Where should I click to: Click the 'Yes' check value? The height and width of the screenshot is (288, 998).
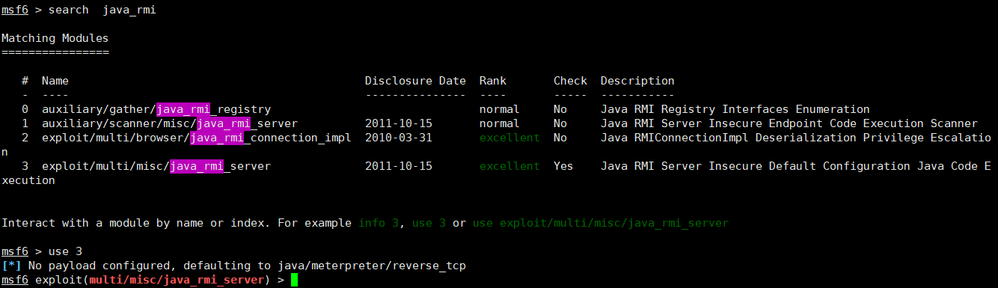point(563,166)
